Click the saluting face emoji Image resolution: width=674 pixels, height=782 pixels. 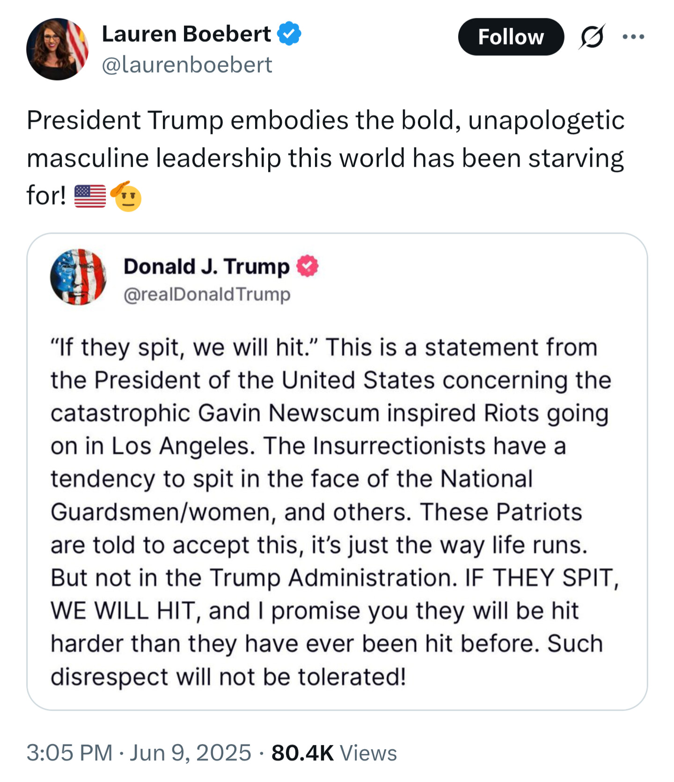click(x=126, y=196)
